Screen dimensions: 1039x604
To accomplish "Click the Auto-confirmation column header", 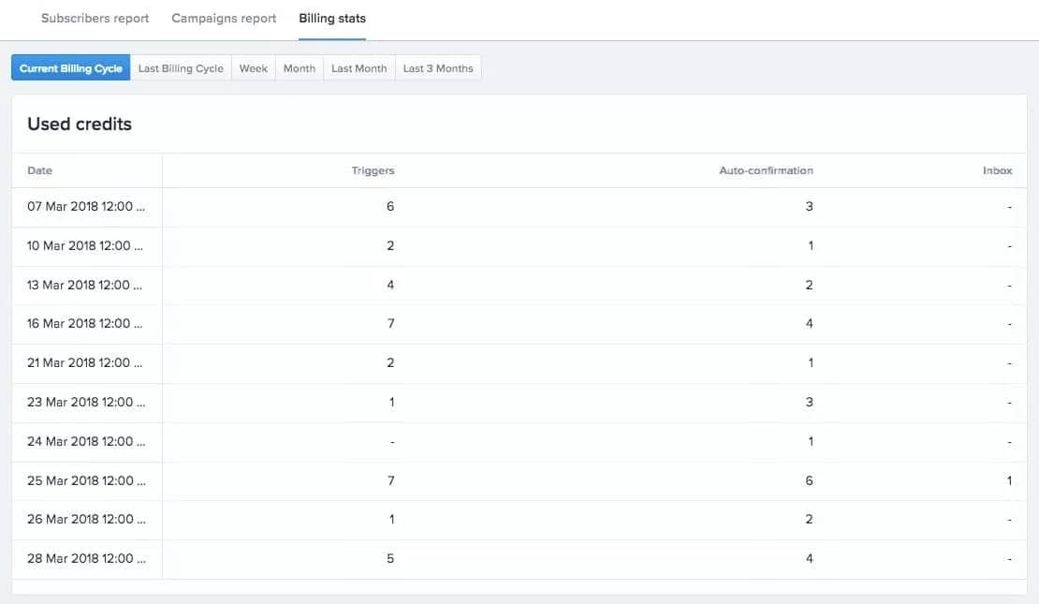I will pyautogui.click(x=766, y=170).
